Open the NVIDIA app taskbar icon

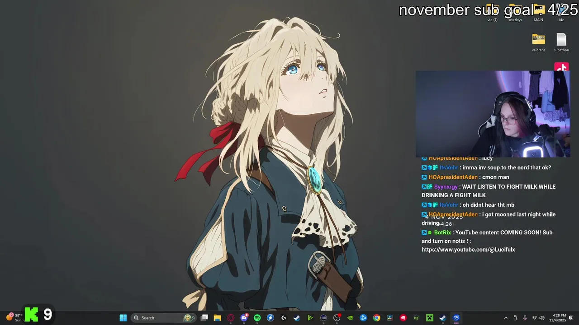coord(350,318)
